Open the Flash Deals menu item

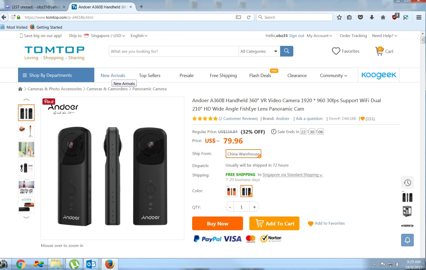point(260,76)
